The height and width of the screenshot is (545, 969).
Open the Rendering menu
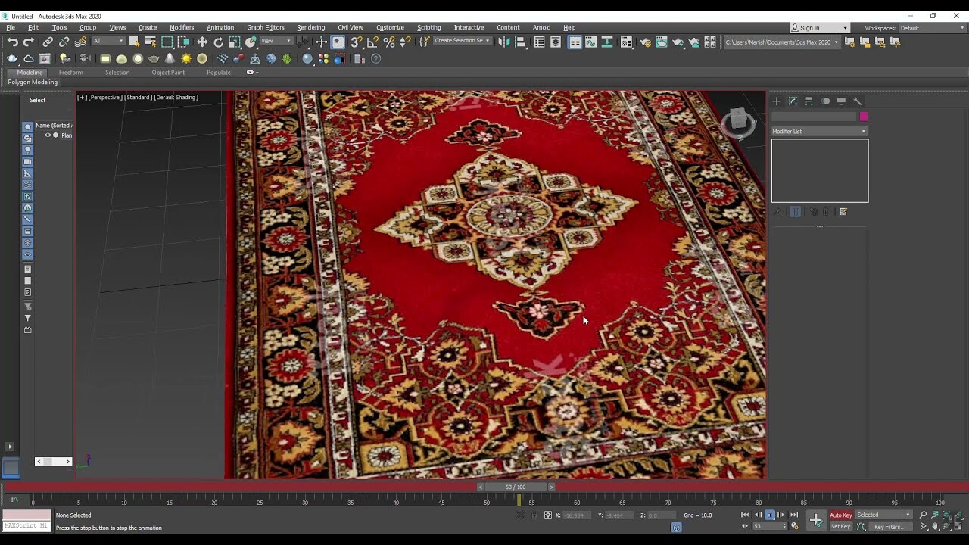310,27
